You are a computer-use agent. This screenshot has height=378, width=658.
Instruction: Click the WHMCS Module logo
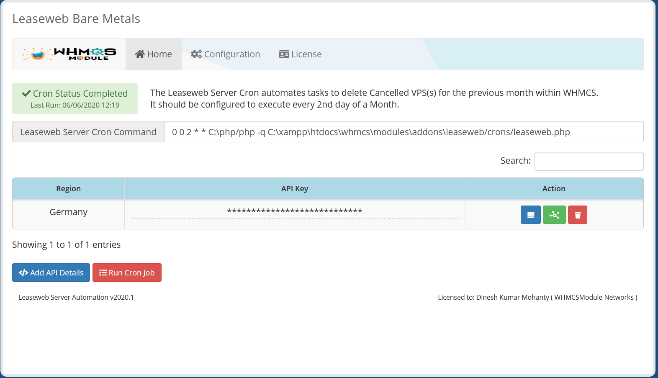pyautogui.click(x=69, y=54)
